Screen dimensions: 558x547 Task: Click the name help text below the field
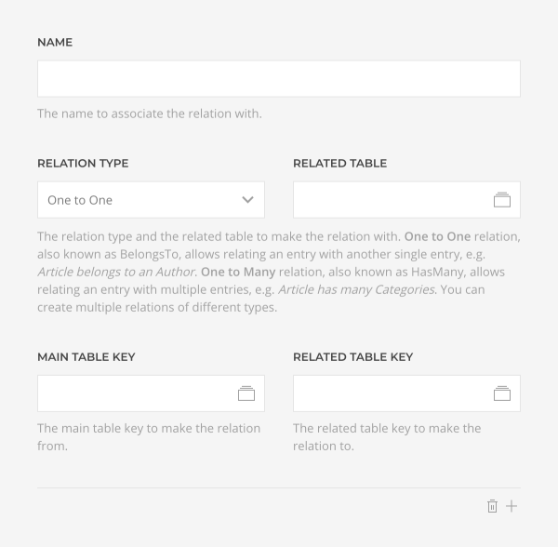click(x=150, y=113)
